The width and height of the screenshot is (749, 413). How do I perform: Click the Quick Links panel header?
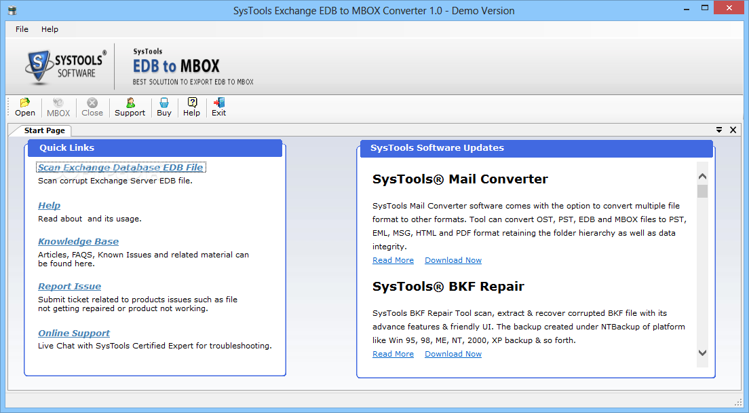[155, 148]
